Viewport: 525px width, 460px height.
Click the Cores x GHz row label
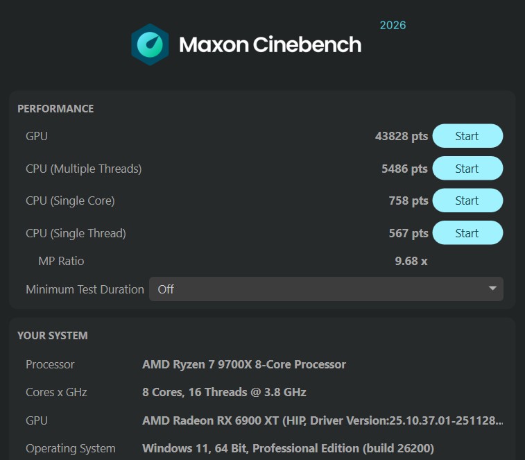pos(57,392)
